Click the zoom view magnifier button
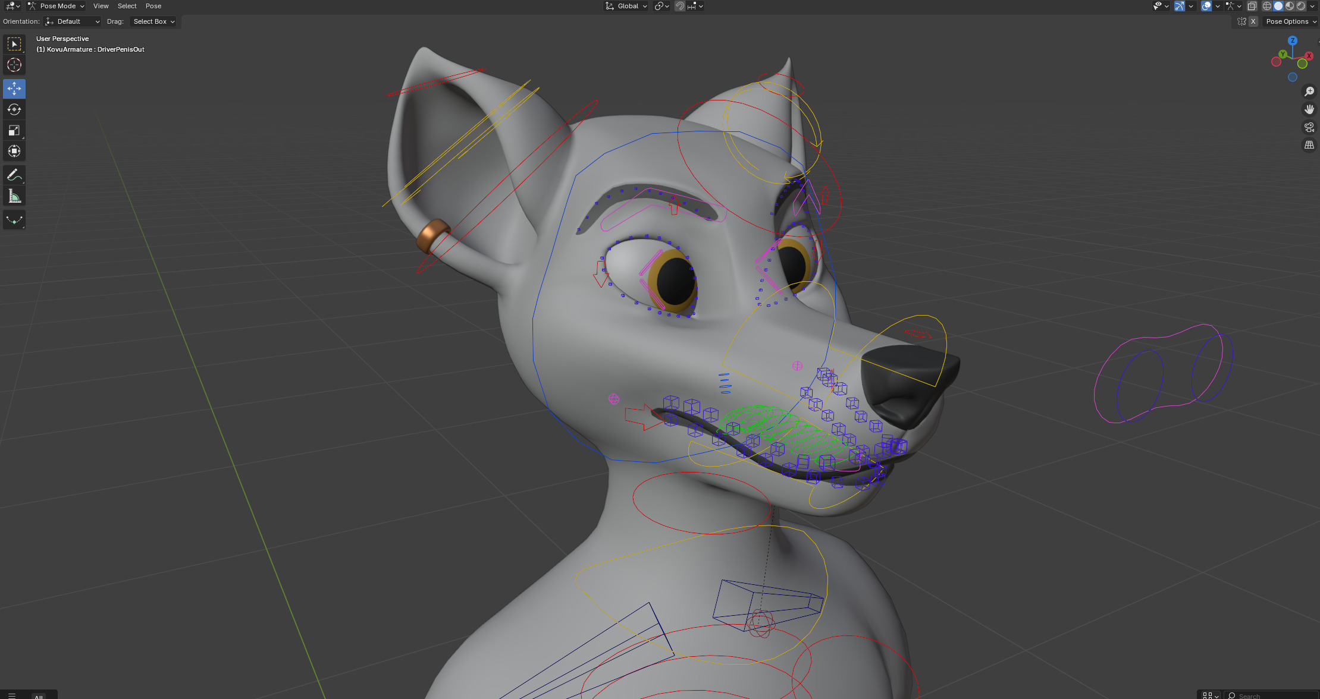The image size is (1320, 699). click(x=1309, y=92)
